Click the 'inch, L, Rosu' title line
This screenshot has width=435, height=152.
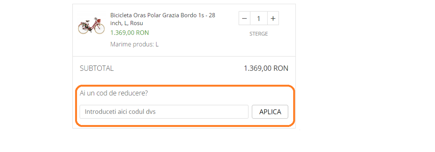click(127, 23)
